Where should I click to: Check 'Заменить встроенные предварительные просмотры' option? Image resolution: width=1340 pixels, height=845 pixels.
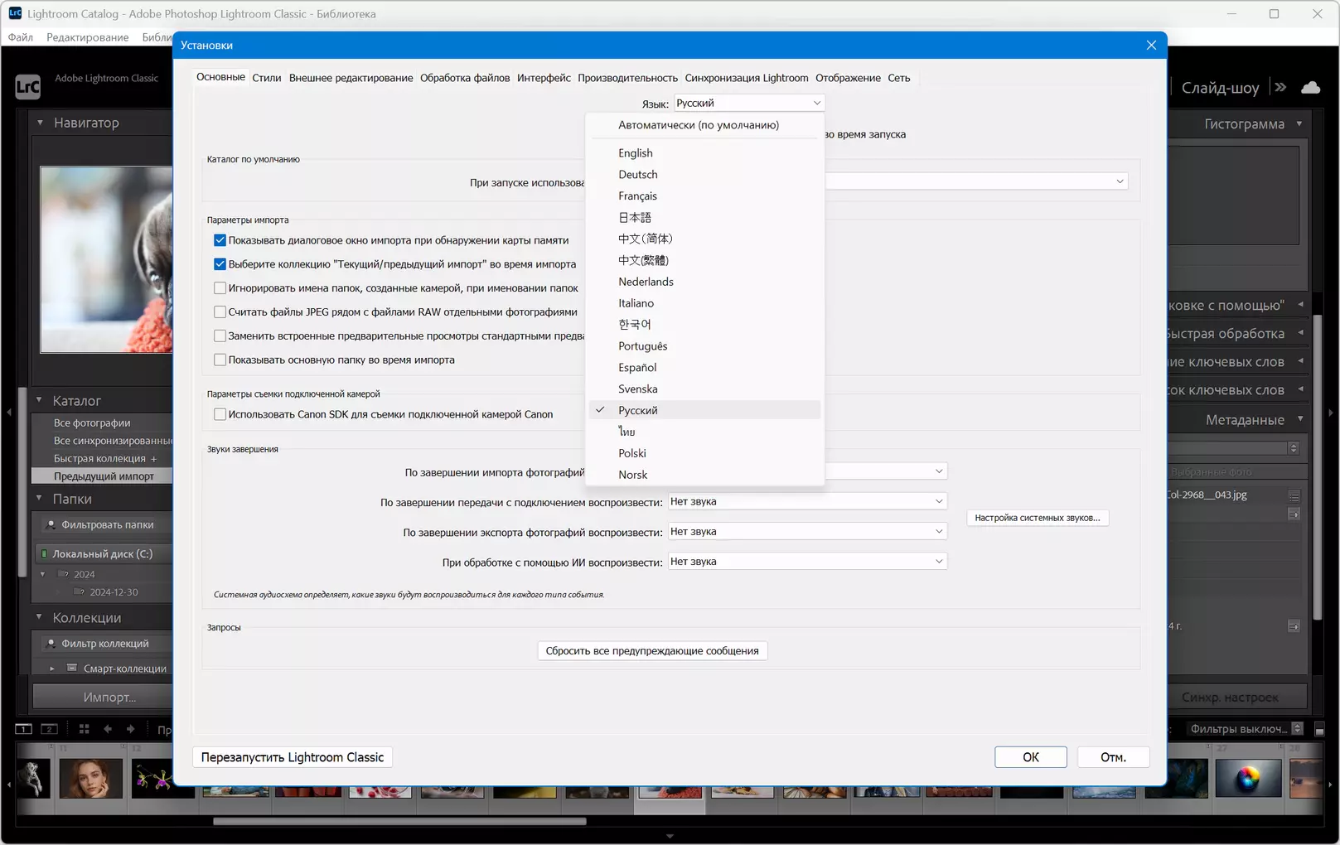[220, 336]
